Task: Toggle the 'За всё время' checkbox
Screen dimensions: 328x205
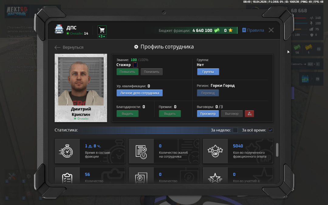Action: click(271, 130)
